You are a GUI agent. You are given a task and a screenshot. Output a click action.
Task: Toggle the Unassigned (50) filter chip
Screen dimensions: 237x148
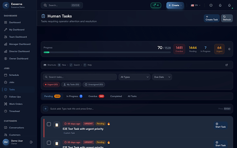click(x=94, y=84)
